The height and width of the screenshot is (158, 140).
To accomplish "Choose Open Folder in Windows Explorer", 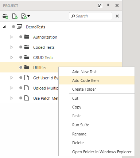I will point(97,152).
